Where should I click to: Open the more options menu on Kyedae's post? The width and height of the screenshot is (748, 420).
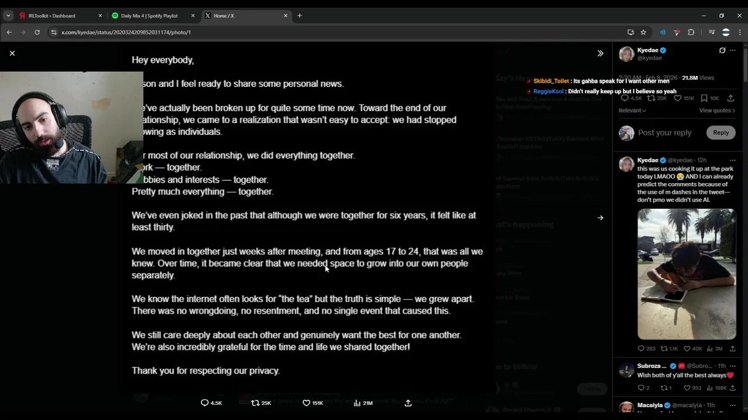click(732, 50)
